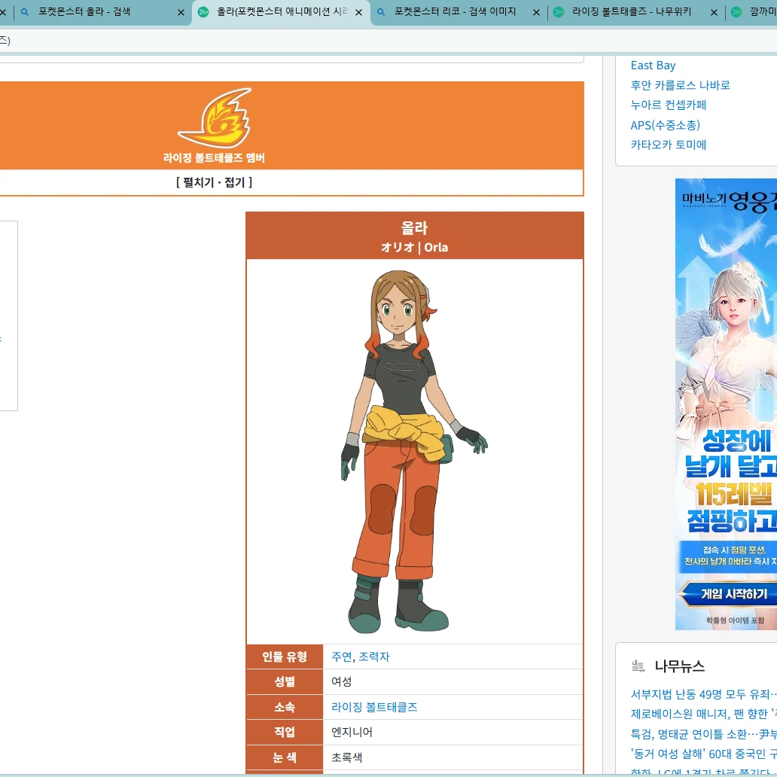777x777 pixels.
Task: Open the APS(수중소총) link
Action: click(665, 125)
